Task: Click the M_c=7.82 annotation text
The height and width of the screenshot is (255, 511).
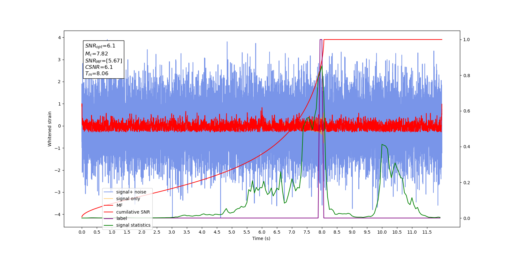Action: 96,54
